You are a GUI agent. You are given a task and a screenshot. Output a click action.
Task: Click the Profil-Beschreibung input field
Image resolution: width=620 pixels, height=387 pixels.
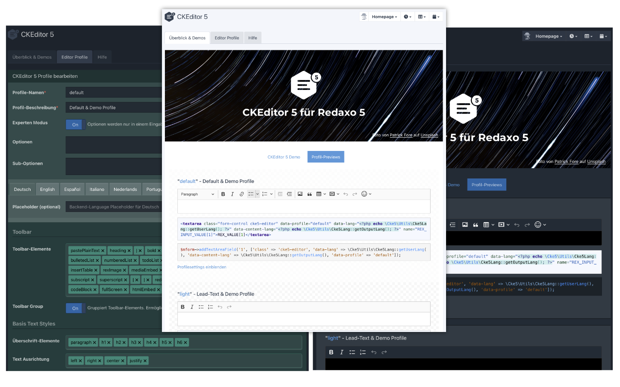[x=114, y=107]
